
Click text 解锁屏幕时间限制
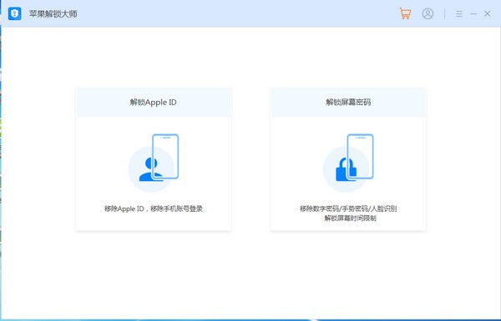(350, 218)
